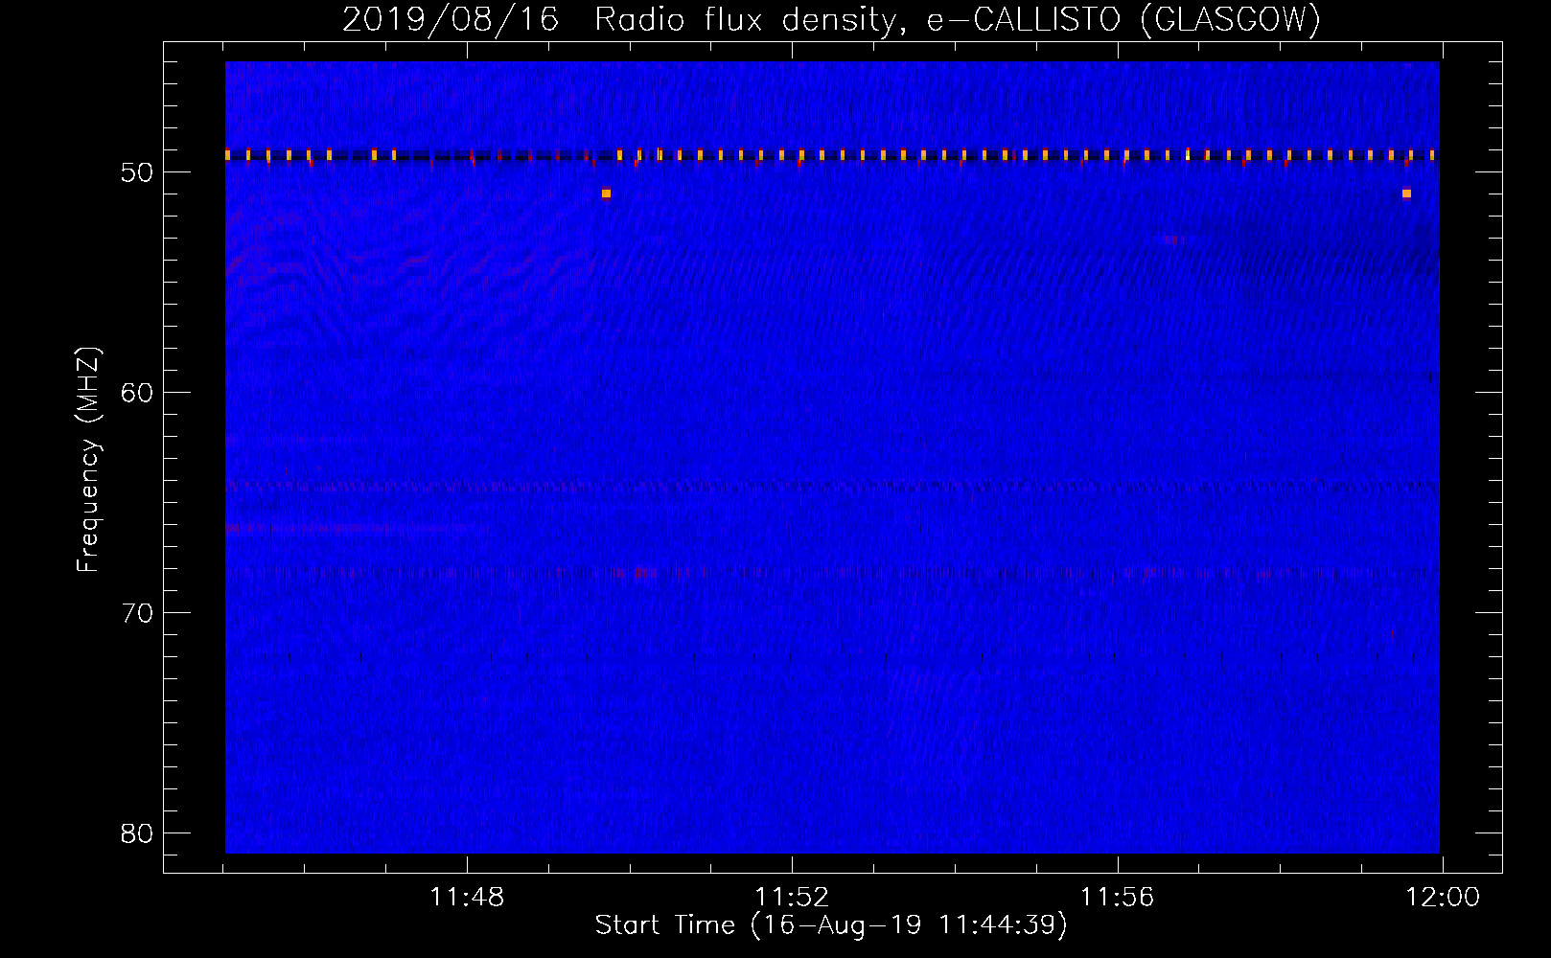Screen dimensions: 1551x958
Task: Click the 12:00 time tick label
Action: [x=1443, y=898]
